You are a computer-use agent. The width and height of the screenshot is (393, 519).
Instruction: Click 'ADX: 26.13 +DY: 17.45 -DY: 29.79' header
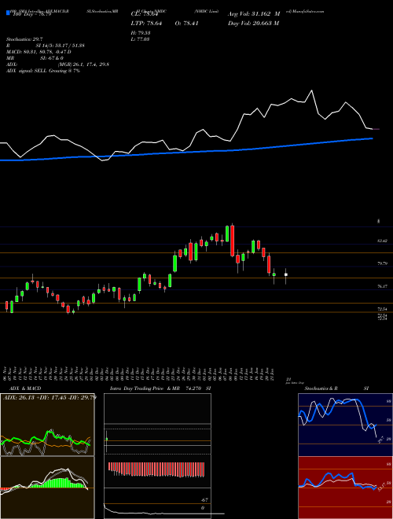pyautogui.click(x=50, y=397)
